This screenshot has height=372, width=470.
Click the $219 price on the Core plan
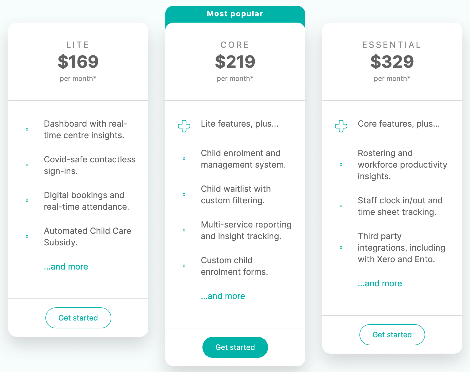click(235, 62)
